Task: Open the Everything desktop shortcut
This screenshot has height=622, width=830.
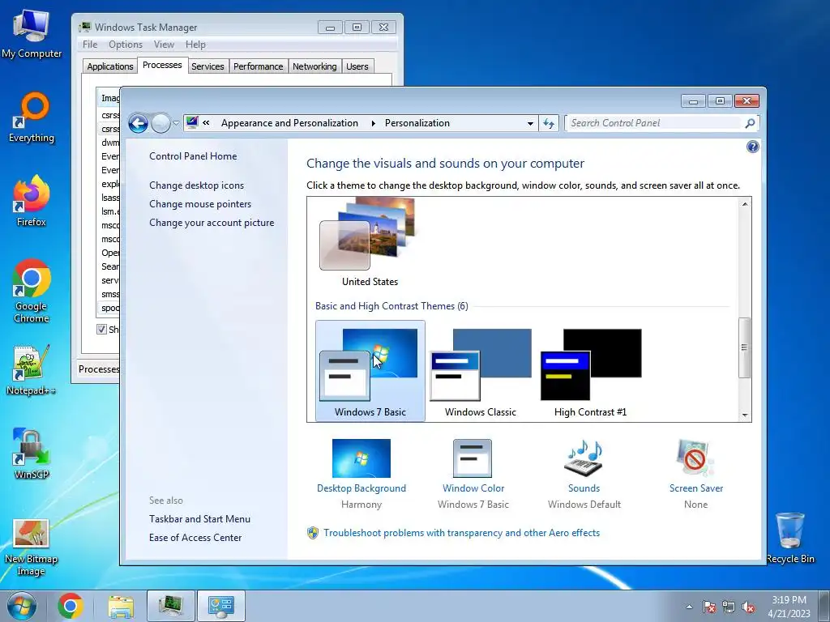Action: tap(32, 117)
